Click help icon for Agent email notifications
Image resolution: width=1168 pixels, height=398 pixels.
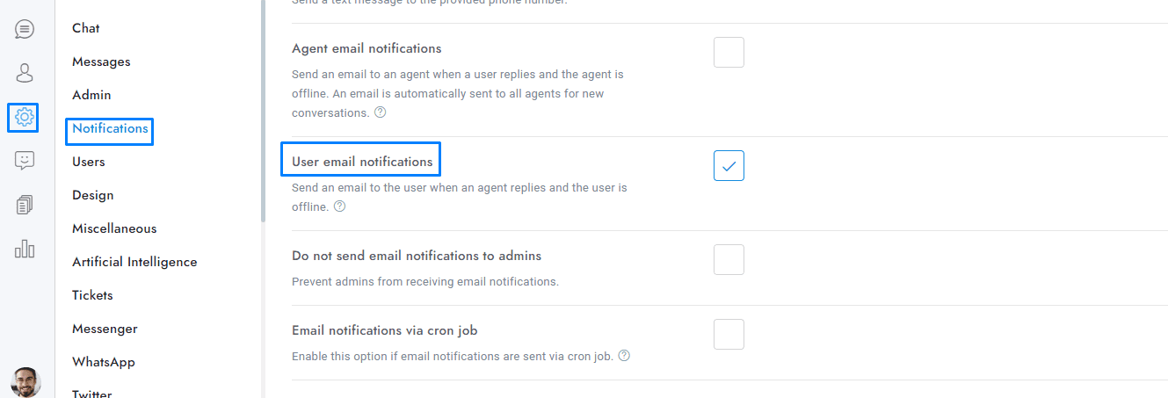pyautogui.click(x=380, y=112)
